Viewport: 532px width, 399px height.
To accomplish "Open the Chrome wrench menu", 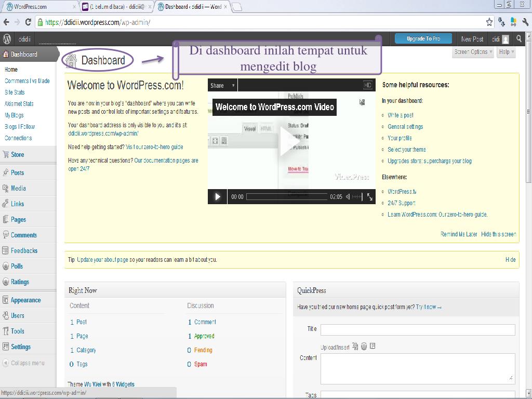I will pos(525,22).
